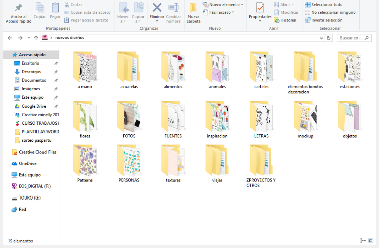Select Acceso rápido in navigation pane
Image resolution: width=379 pixels, height=248 pixels.
[31, 55]
